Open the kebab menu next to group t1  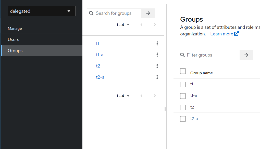[157, 44]
